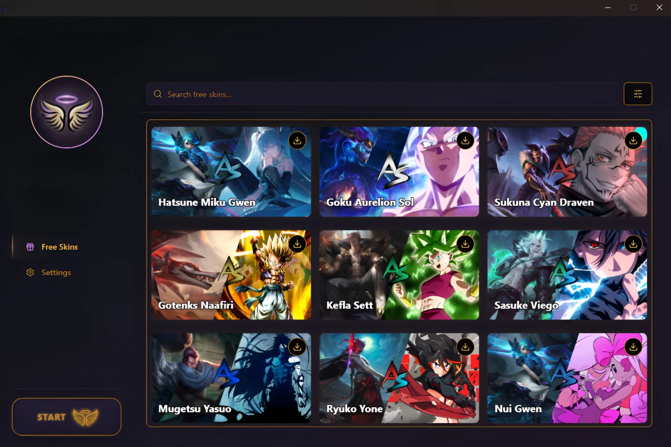The height and width of the screenshot is (447, 671).
Task: Click the search magnifier icon
Action: 158,94
